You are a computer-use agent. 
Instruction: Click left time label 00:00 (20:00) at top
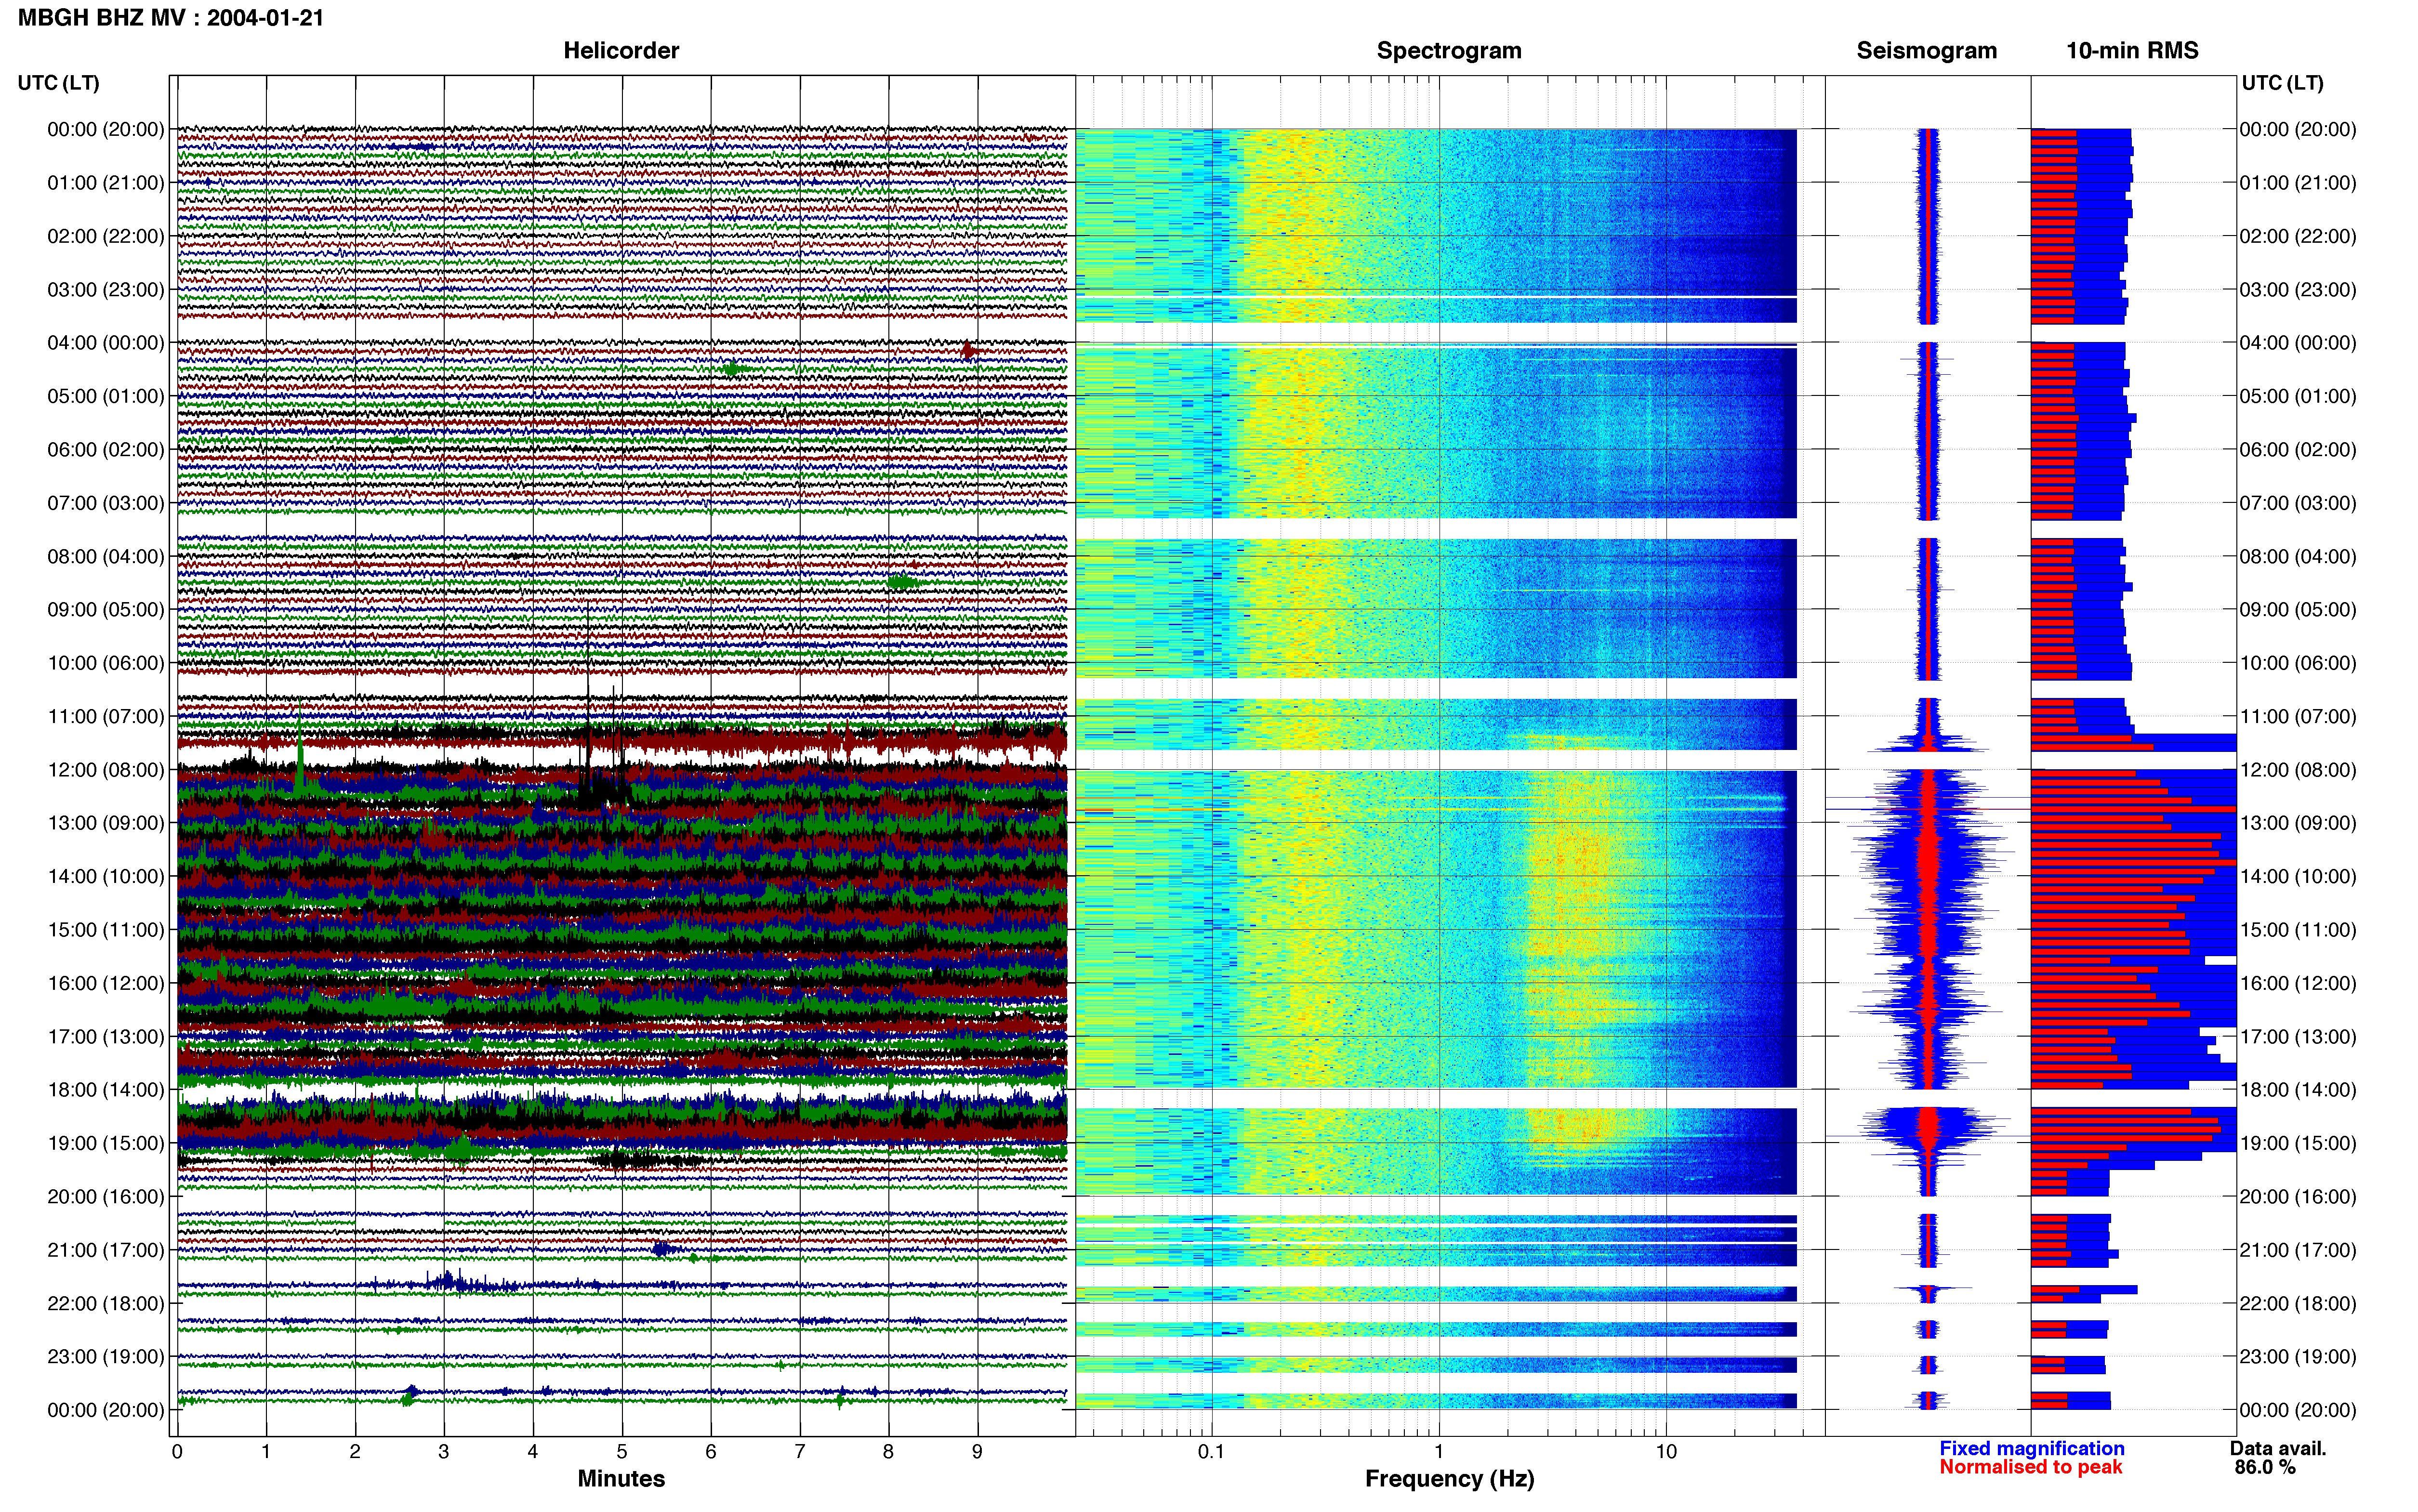106,129
